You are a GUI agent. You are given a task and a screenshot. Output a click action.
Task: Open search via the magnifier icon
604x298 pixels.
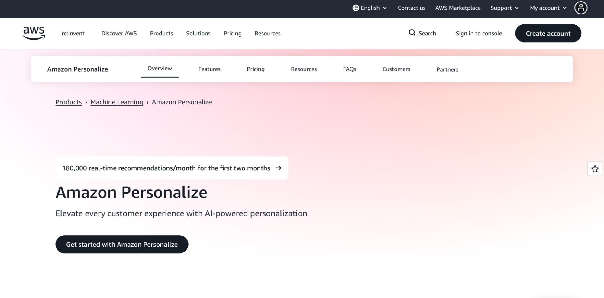coord(412,33)
